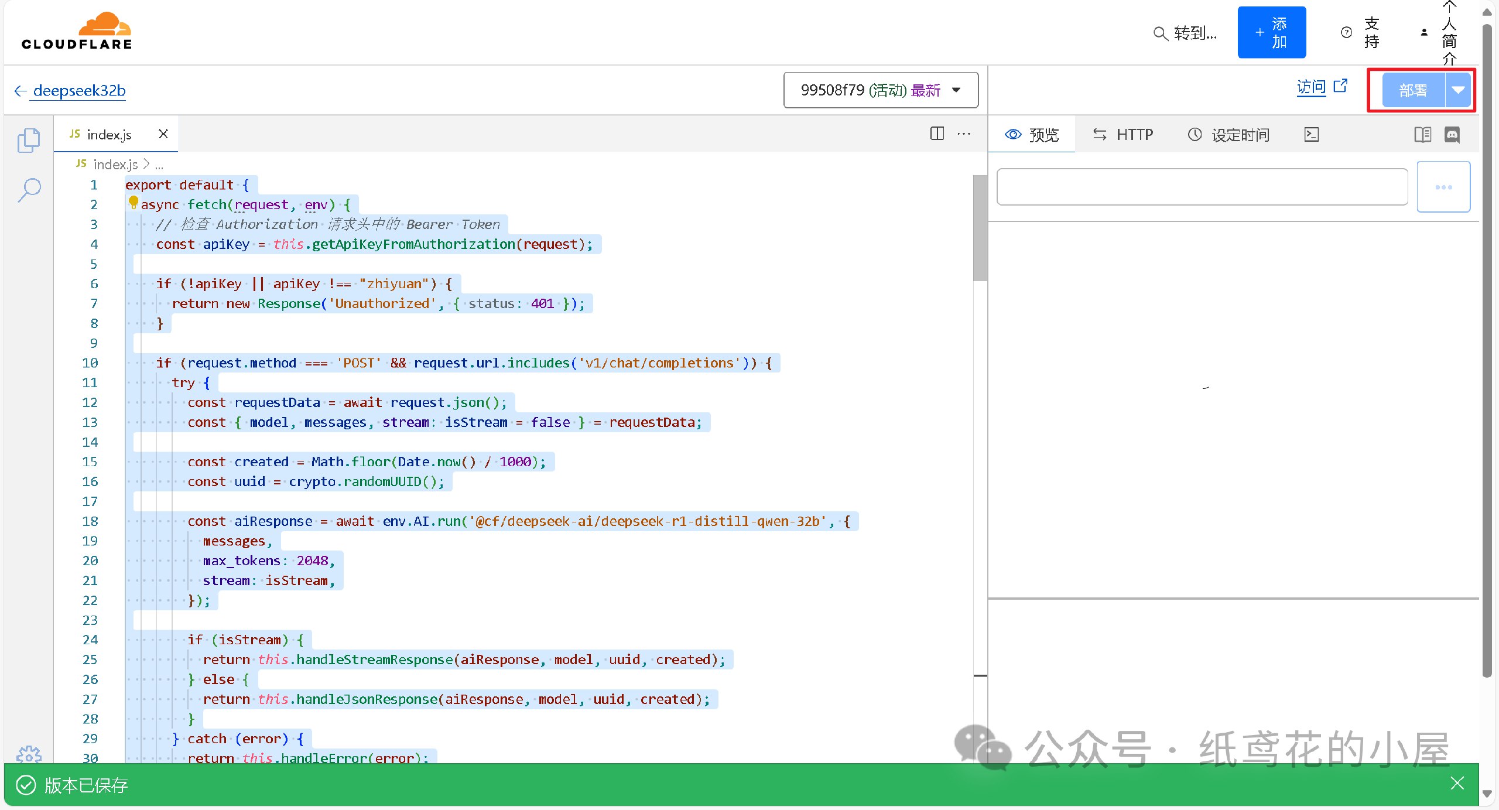This screenshot has width=1499, height=810.
Task: Click "stream: isStream" on line 21
Action: click(x=265, y=580)
